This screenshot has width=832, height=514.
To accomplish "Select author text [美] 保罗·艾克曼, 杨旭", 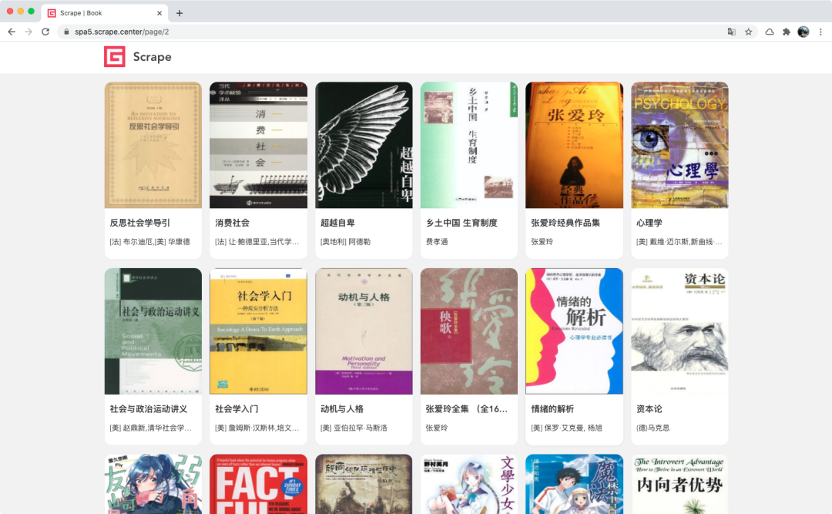I will point(567,428).
